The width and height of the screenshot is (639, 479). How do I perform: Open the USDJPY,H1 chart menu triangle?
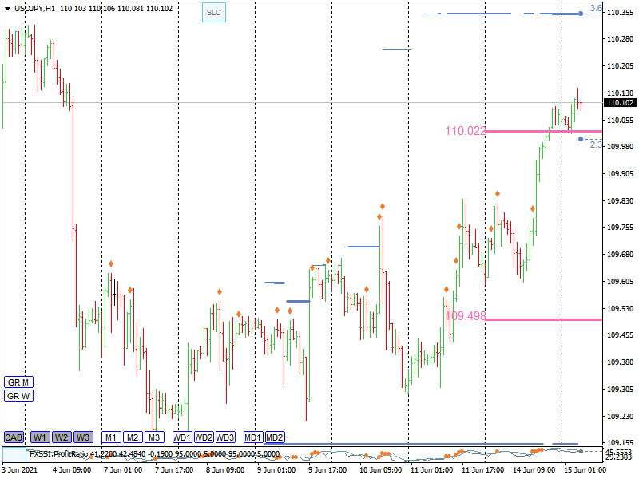(7, 8)
